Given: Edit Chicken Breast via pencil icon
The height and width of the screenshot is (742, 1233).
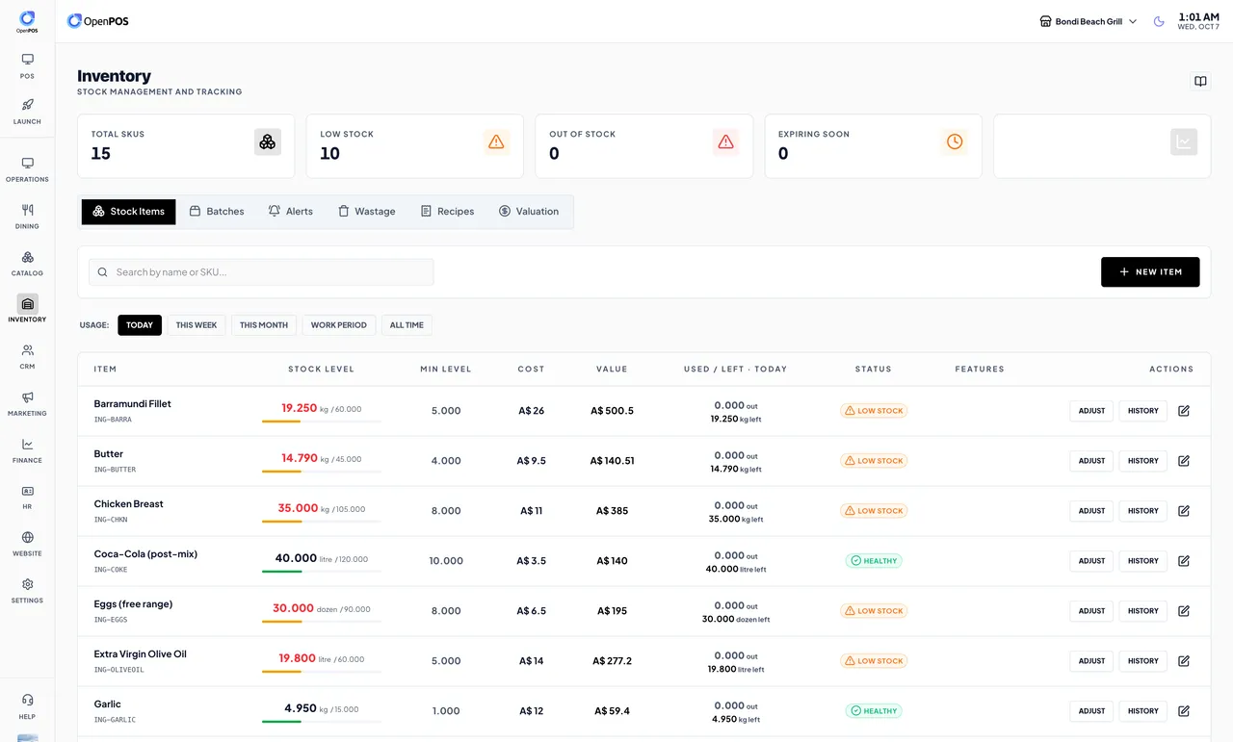Looking at the screenshot, I should 1184,511.
